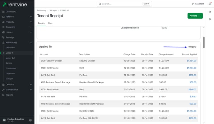
Task: Select Money In submenu item
Action: (x=9, y=53)
